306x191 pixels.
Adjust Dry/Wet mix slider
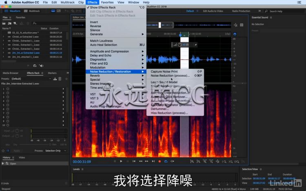pos(35,145)
